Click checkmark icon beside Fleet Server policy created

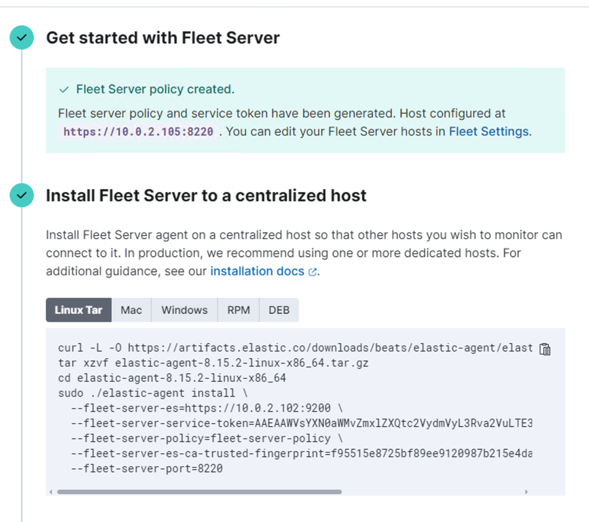tap(64, 90)
